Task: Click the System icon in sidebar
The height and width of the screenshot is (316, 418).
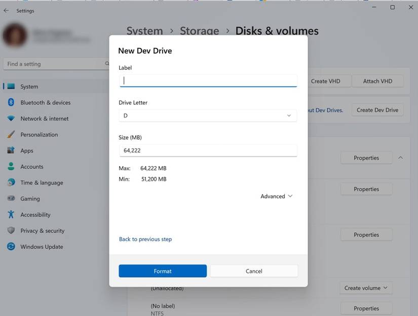Action: pos(11,87)
